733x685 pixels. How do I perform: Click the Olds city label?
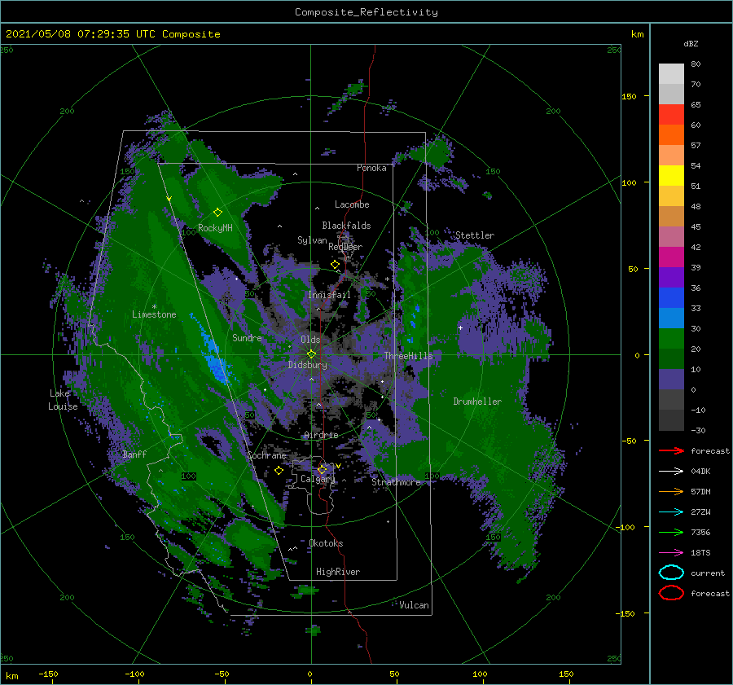(310, 340)
